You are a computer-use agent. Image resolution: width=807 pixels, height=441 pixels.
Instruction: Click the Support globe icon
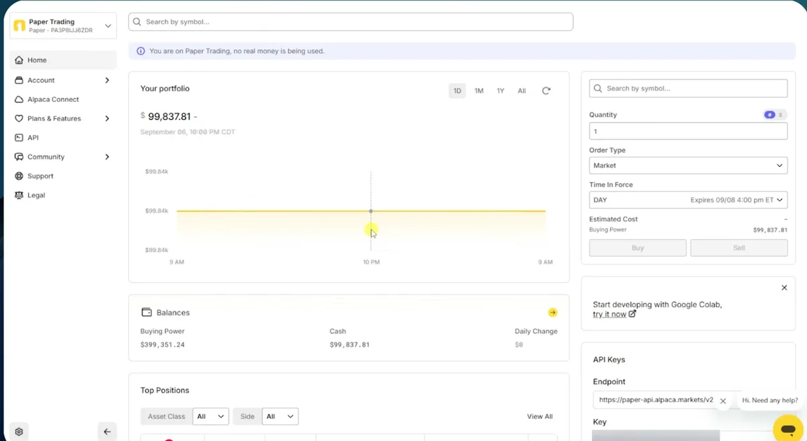click(x=19, y=176)
